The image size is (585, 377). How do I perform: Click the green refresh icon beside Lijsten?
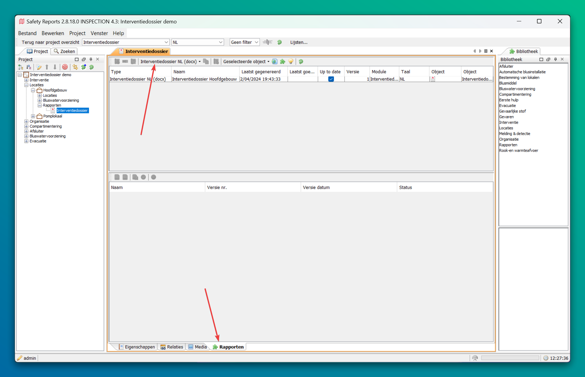click(x=280, y=42)
